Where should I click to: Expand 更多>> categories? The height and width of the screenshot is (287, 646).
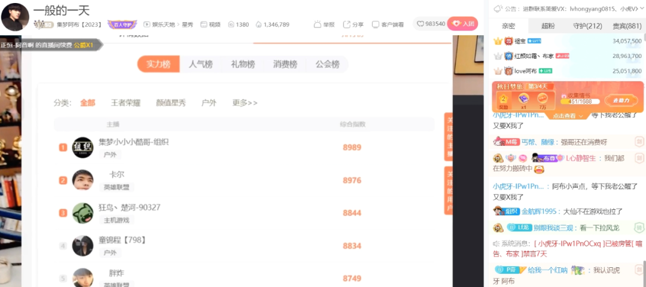point(245,103)
